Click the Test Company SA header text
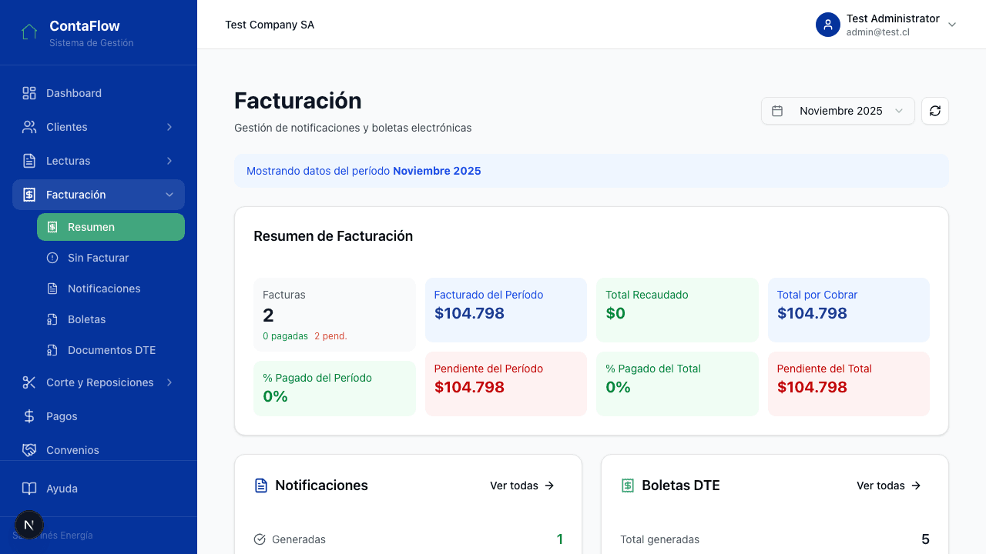Viewport: 986px width, 554px height. click(270, 25)
